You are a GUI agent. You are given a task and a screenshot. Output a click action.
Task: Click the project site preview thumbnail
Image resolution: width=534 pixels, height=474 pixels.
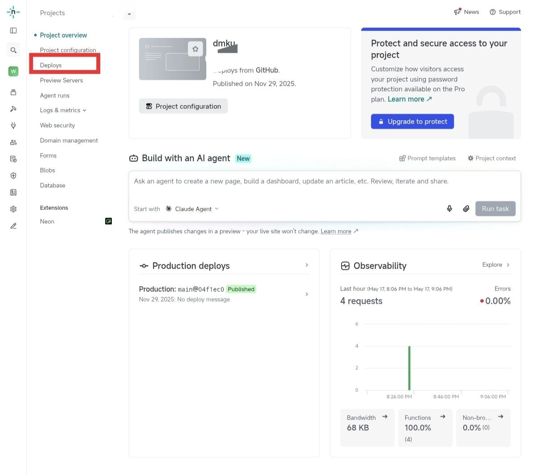[x=172, y=59]
